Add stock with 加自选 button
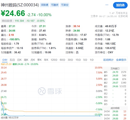The height and width of the screenshot is (120, 130). coord(120,5)
